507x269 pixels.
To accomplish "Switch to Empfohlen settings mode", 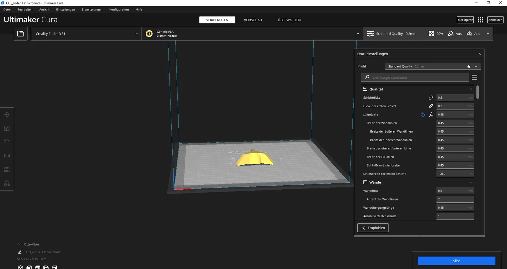I will click(x=373, y=228).
